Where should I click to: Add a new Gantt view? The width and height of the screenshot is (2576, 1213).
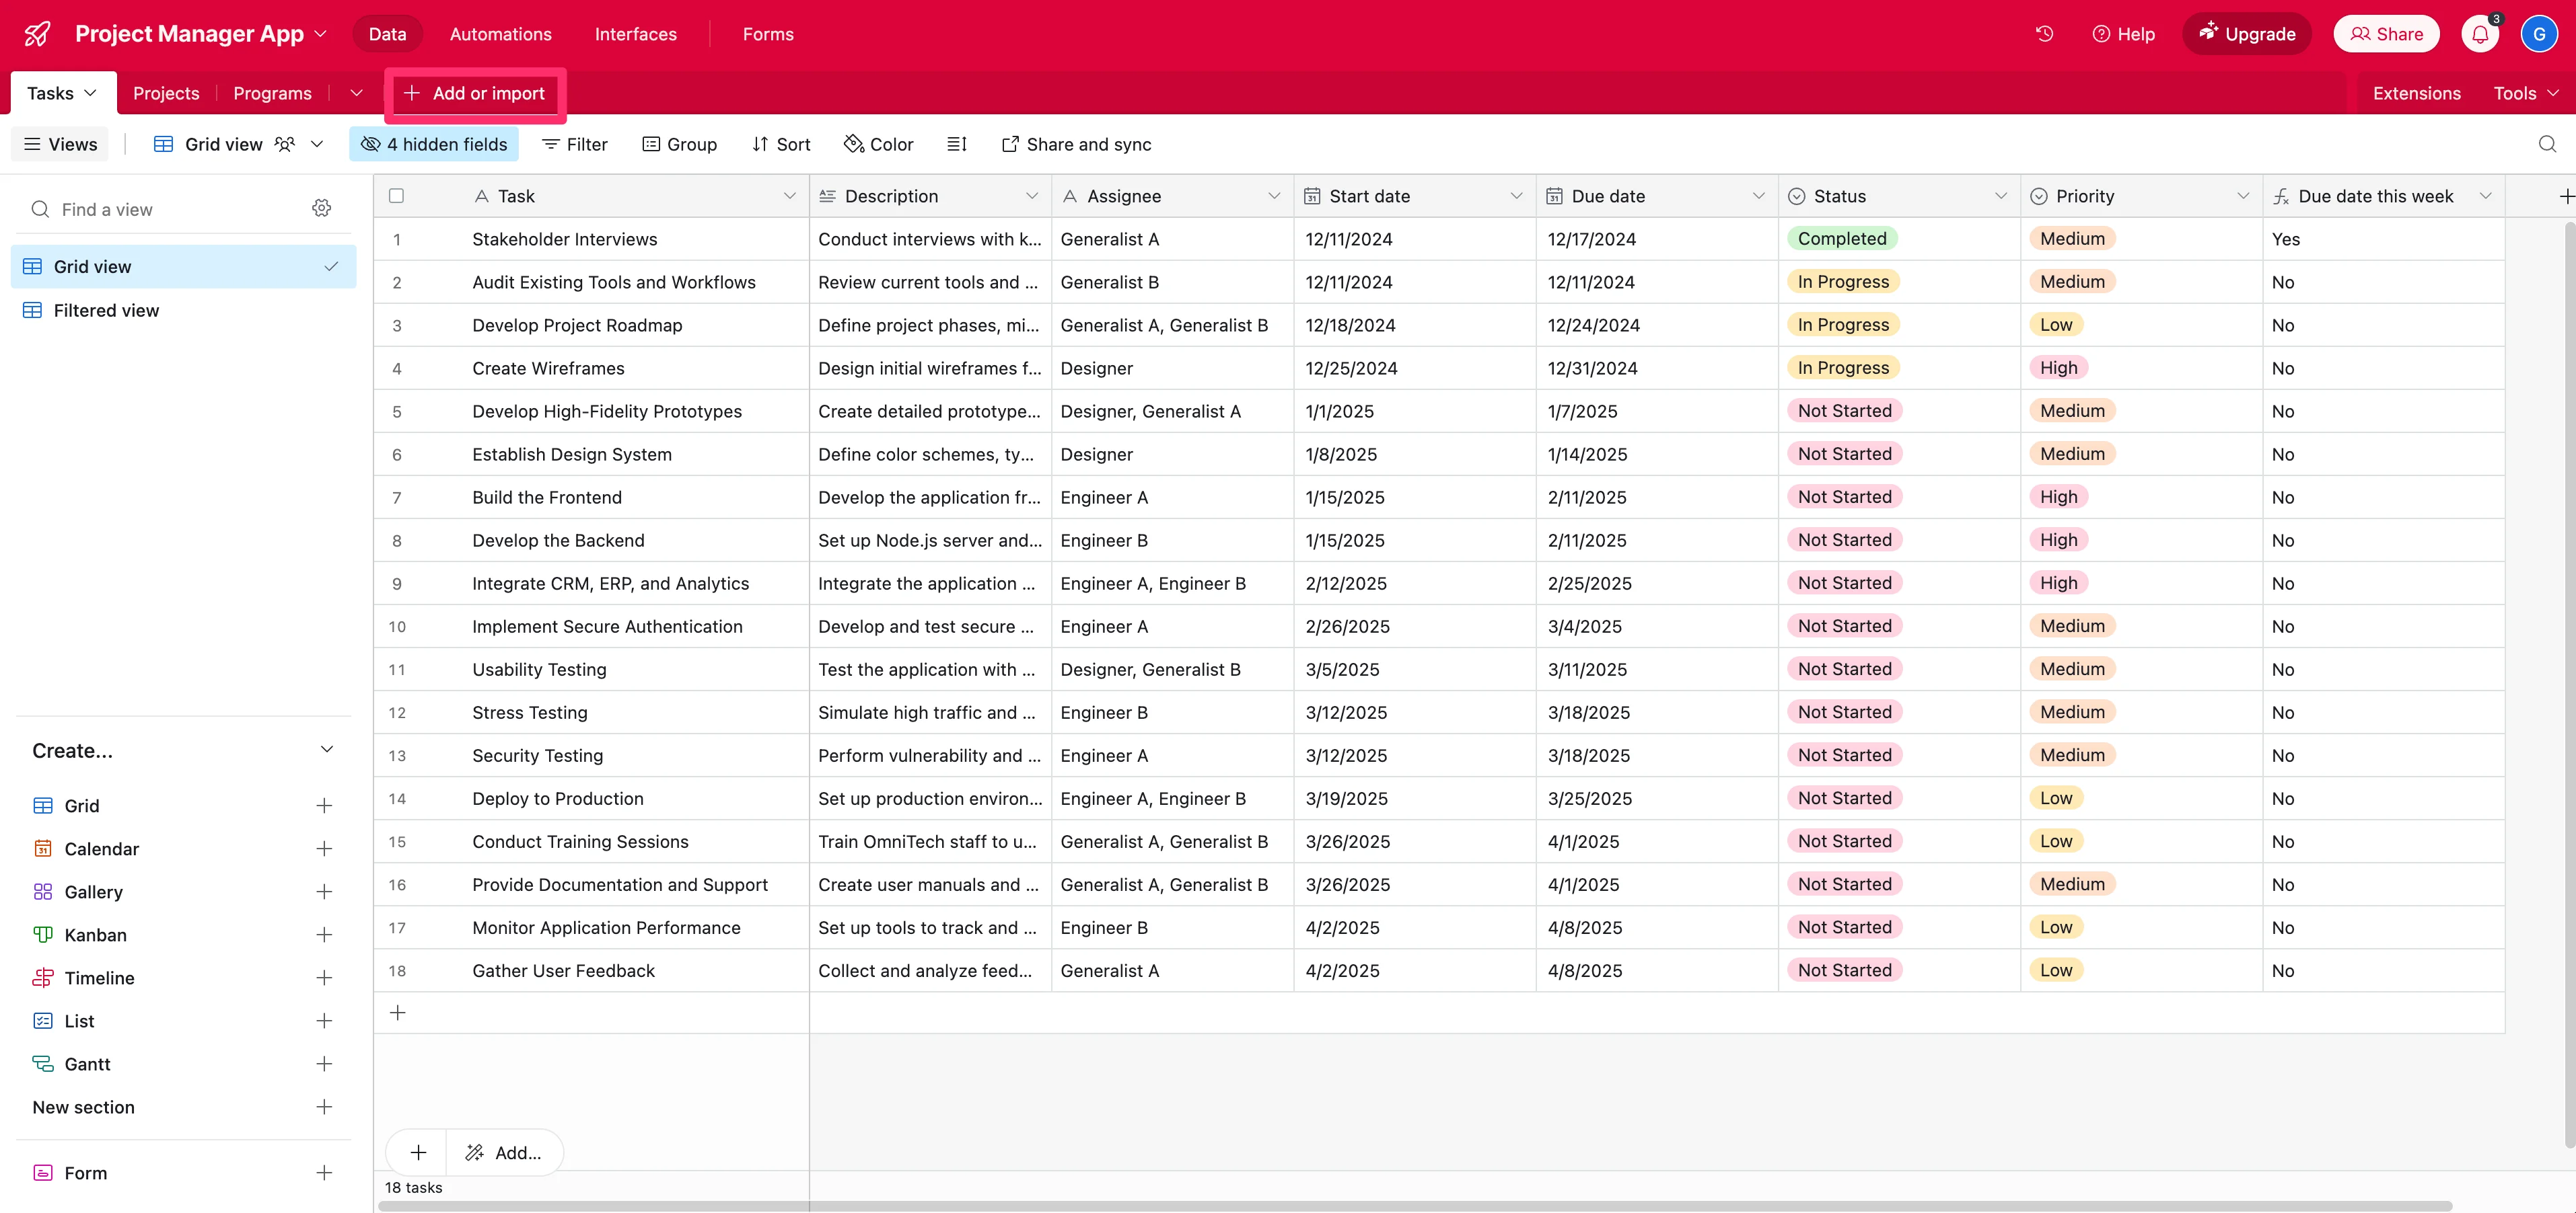point(323,1063)
